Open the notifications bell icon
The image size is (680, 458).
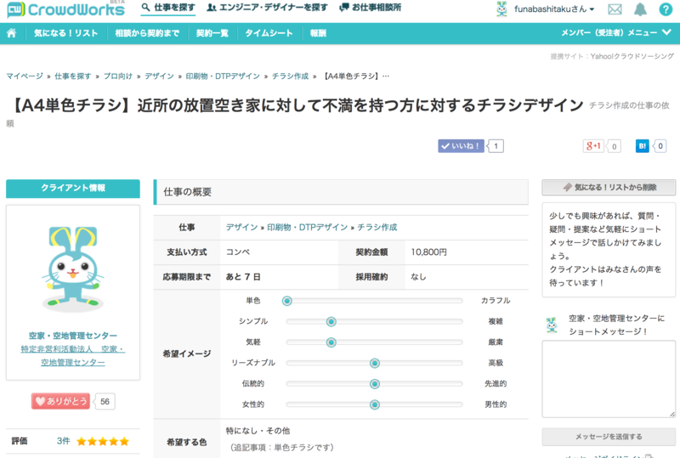point(640,9)
